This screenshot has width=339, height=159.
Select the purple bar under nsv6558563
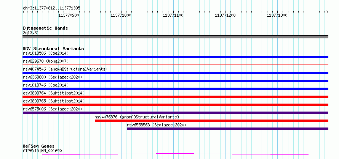point(228,129)
